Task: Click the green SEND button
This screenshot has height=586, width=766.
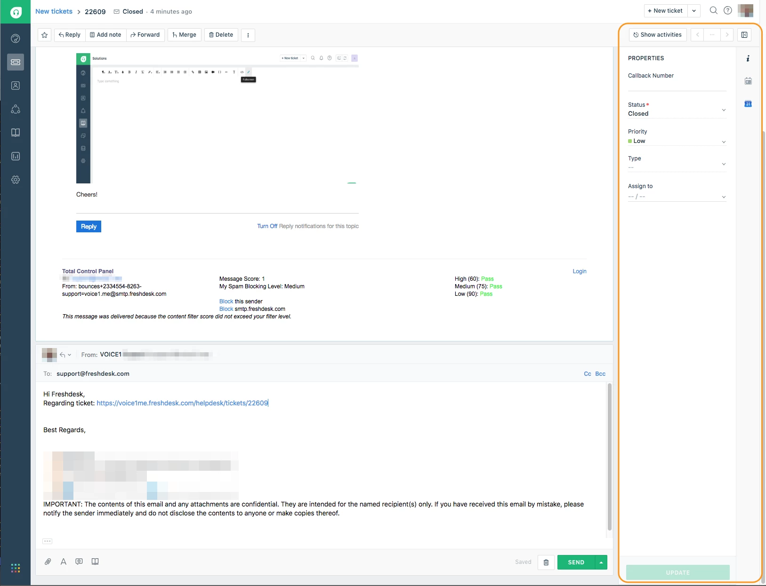Action: click(576, 562)
